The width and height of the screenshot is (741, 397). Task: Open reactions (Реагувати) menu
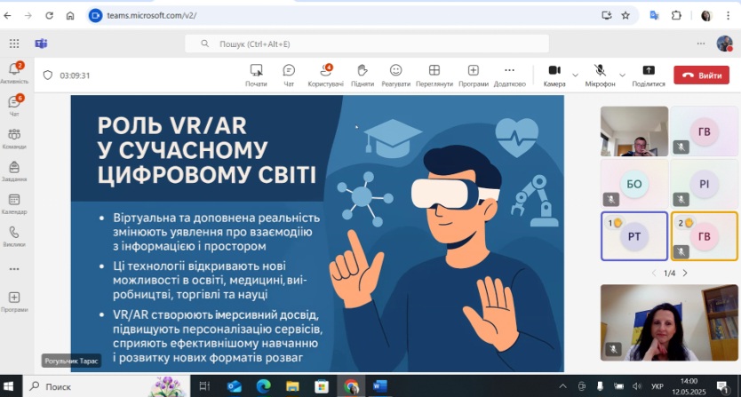395,74
